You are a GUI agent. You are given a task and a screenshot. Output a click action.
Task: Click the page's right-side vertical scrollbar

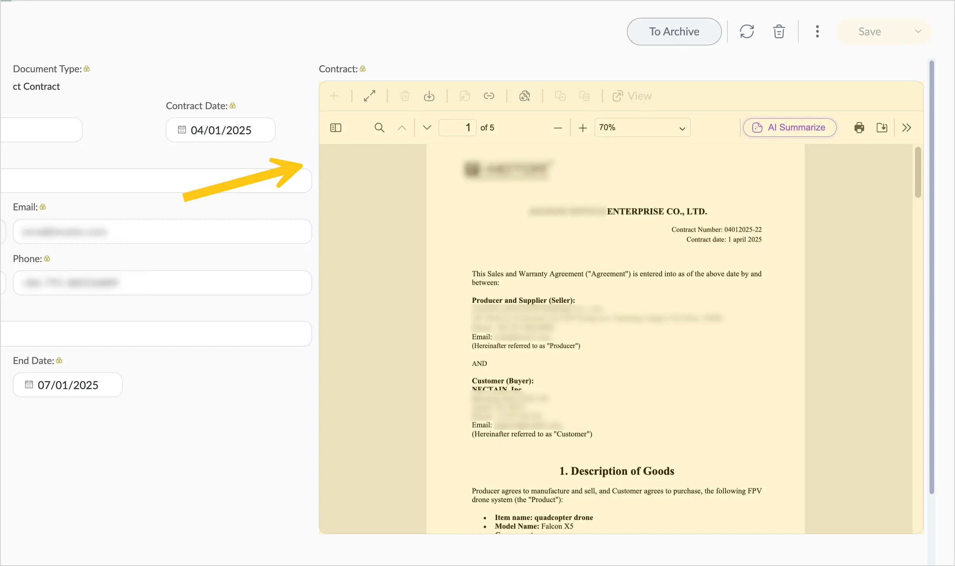[x=932, y=277]
